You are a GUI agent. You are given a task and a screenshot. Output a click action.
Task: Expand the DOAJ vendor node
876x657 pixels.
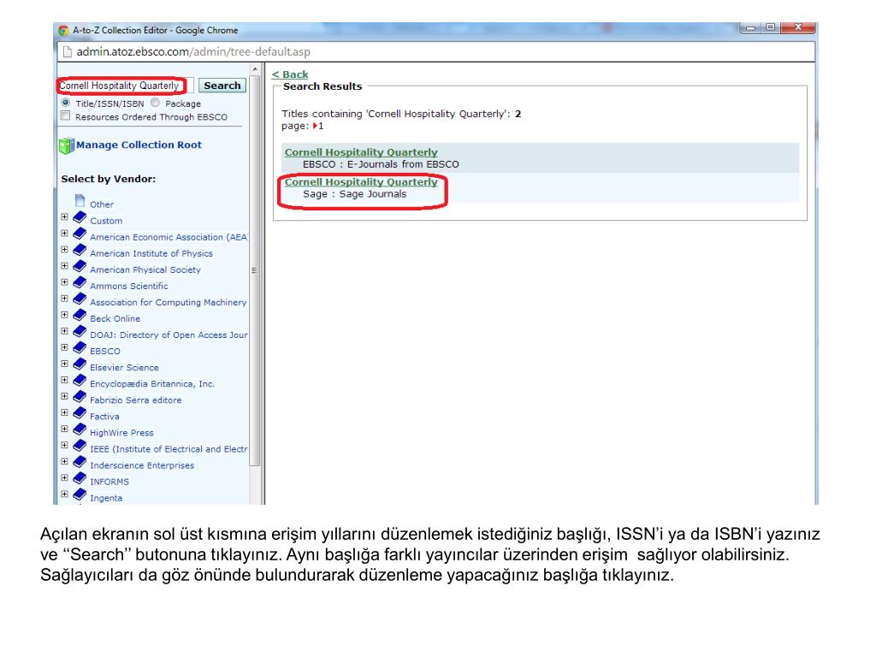coord(65,331)
